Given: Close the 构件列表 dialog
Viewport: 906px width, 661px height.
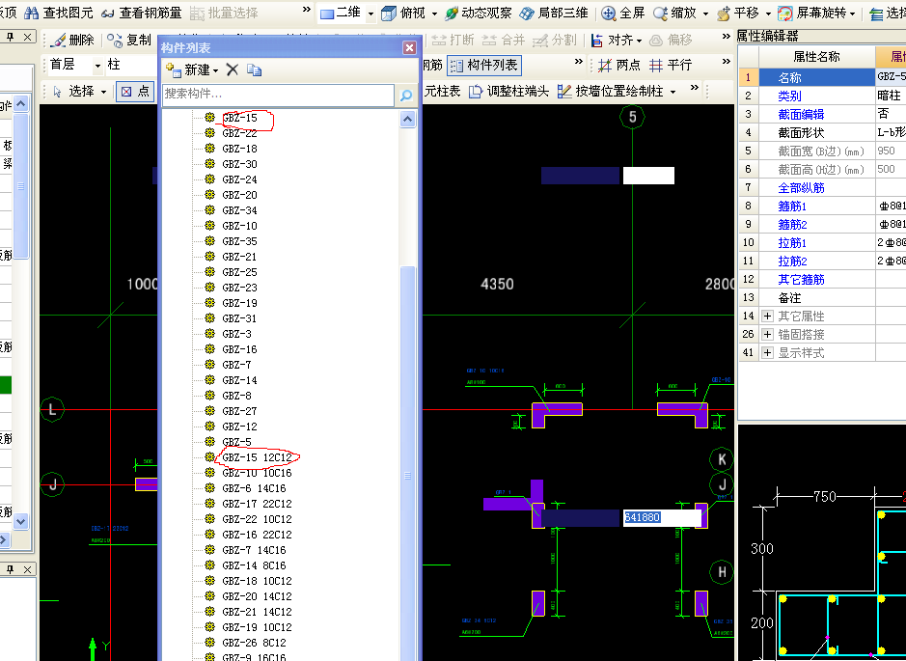Looking at the screenshot, I should tap(410, 47).
